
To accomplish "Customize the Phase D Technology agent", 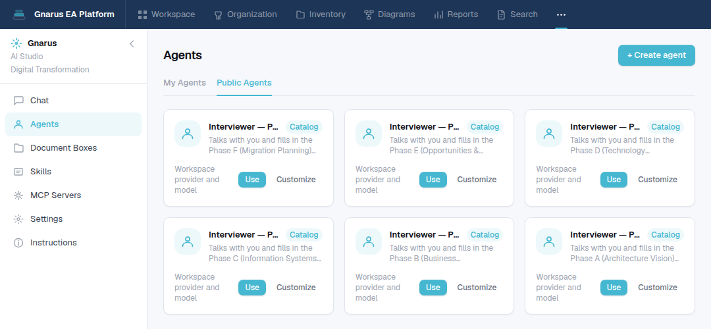I will coord(658,180).
